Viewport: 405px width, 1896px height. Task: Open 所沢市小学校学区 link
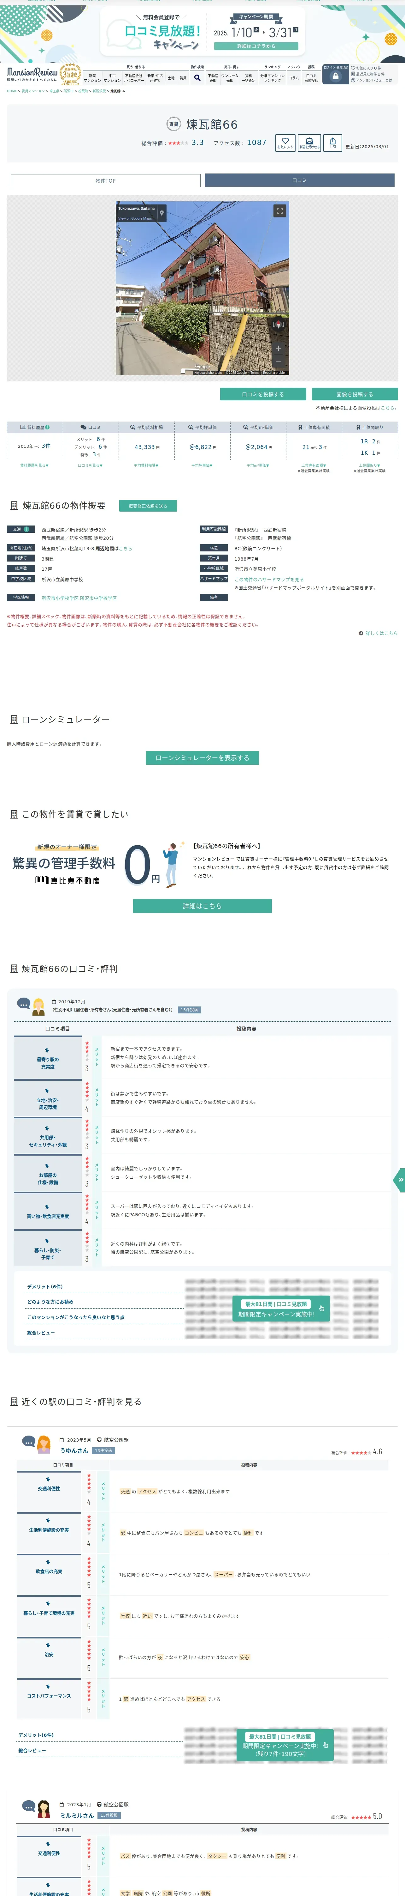60,599
